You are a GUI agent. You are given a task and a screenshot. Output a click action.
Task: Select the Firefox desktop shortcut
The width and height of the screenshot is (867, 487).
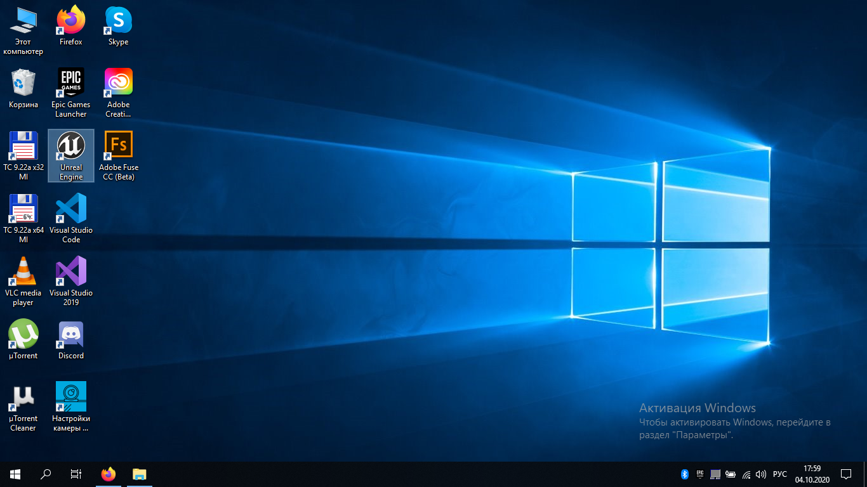(x=71, y=26)
